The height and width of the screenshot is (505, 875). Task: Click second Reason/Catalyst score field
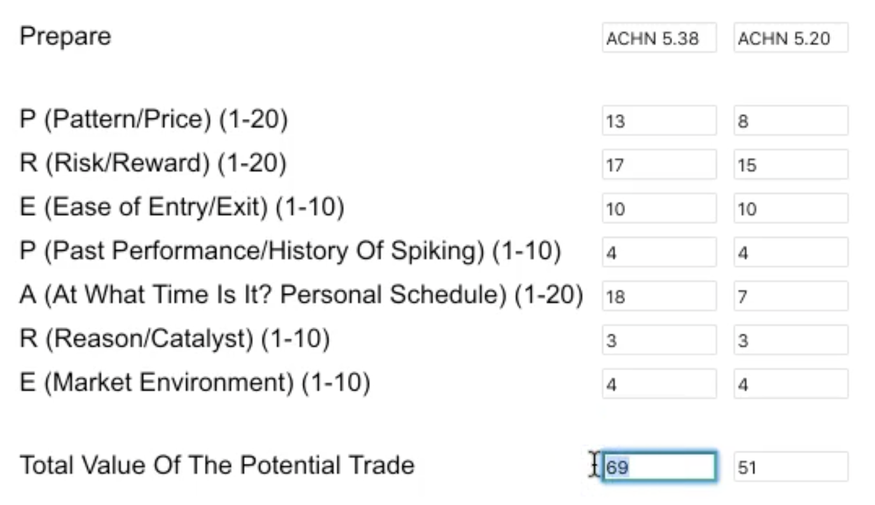tap(790, 340)
